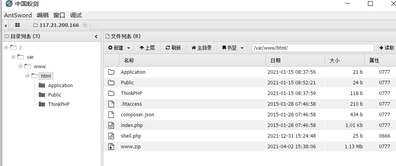Viewport: 396px width, 166px height.
Task: Open the 编辑 menu
Action: (43, 15)
